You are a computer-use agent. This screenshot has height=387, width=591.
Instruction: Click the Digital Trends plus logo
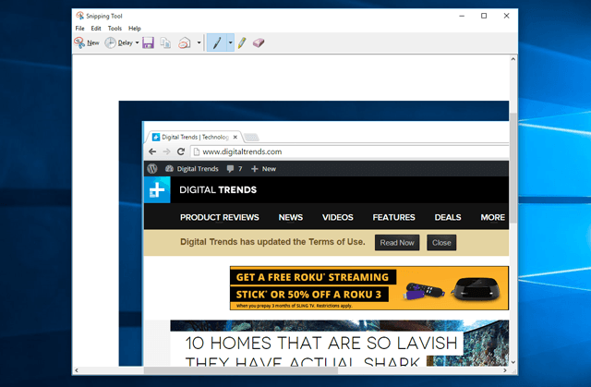point(157,190)
